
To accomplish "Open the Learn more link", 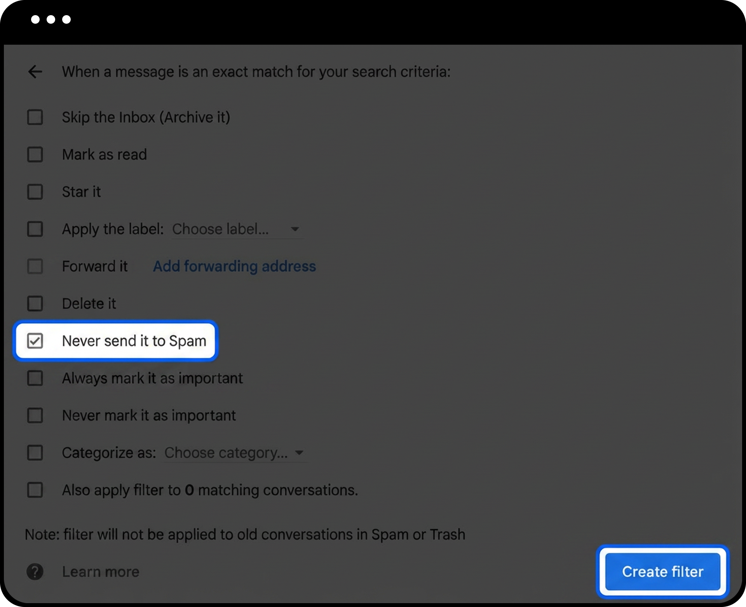I will click(101, 572).
